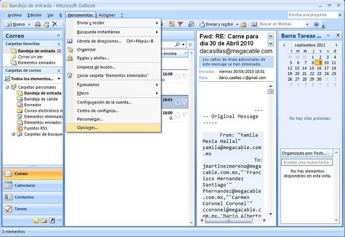
Task: Open the Acciones menu
Action: coord(107,15)
